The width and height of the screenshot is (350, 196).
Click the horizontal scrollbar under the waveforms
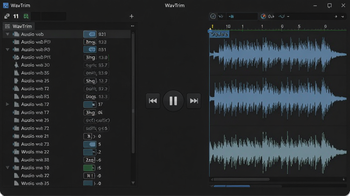(x=241, y=179)
